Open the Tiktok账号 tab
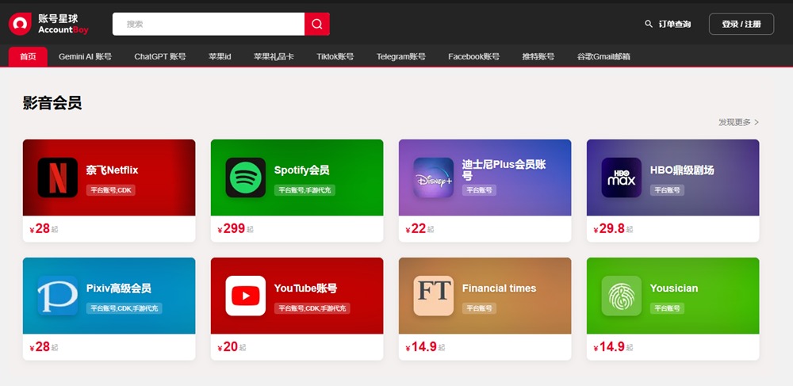793x386 pixels. [335, 56]
